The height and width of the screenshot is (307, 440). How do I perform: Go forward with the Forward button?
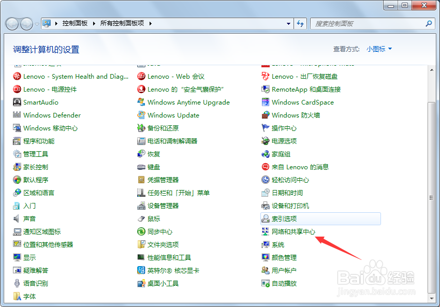point(26,24)
